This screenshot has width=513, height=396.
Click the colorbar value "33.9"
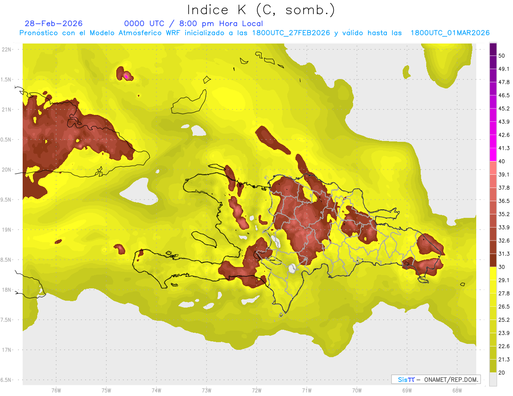tap(504, 227)
